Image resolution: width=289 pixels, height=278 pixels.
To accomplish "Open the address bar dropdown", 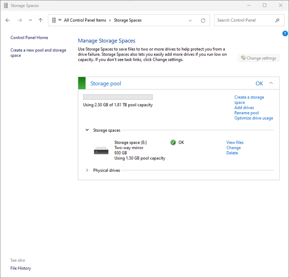I will [190, 20].
